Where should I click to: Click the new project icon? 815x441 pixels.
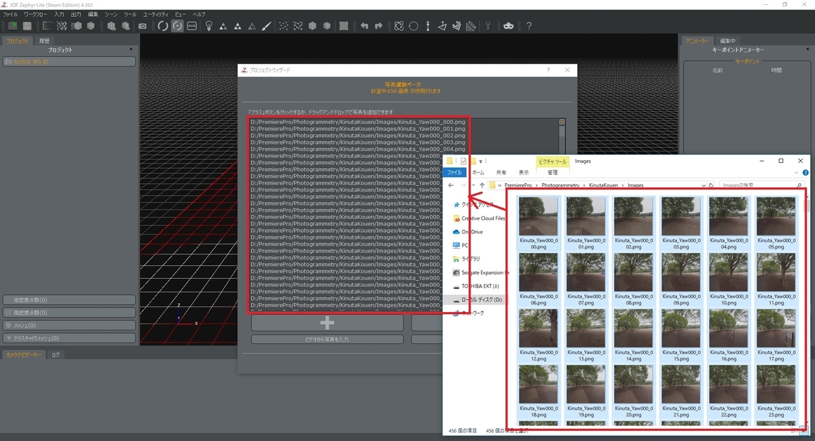click(x=12, y=26)
